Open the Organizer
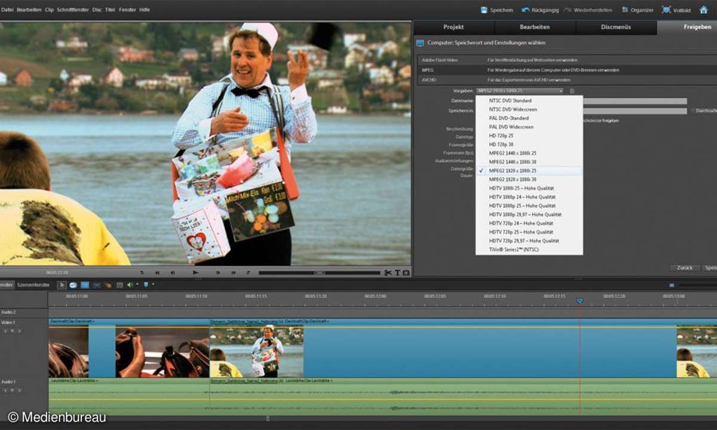The width and height of the screenshot is (717, 430). point(638,10)
